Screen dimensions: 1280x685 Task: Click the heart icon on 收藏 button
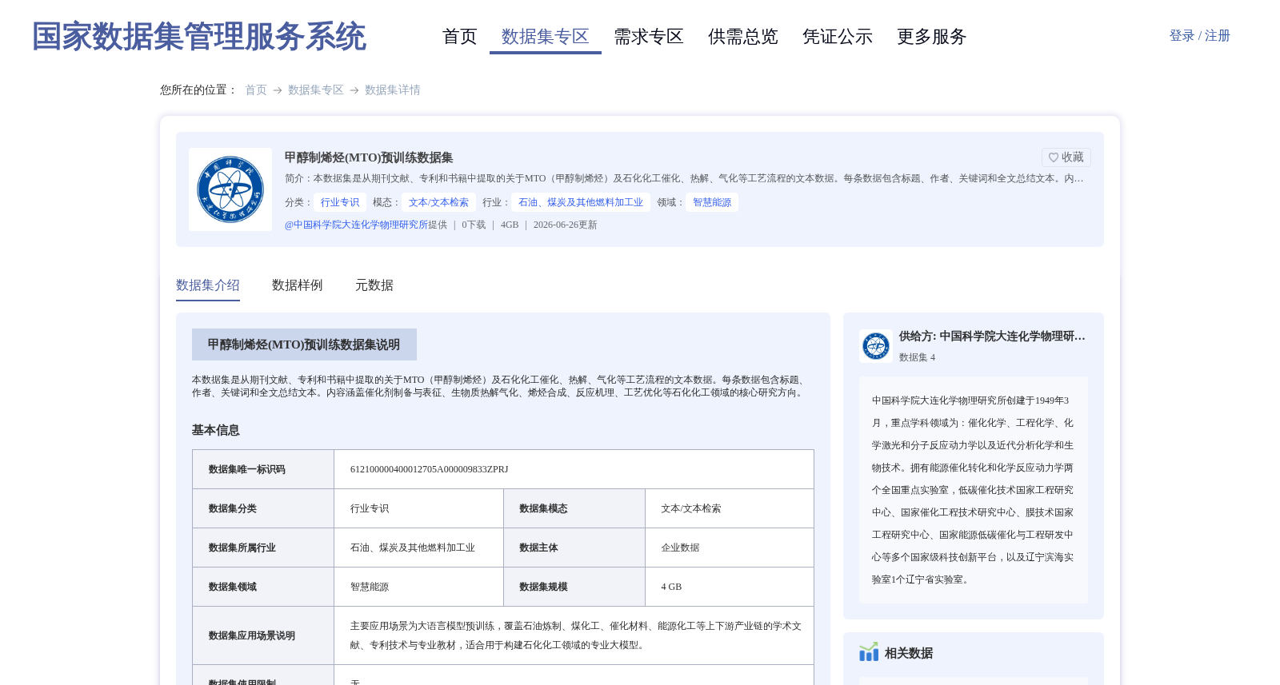tap(1054, 157)
